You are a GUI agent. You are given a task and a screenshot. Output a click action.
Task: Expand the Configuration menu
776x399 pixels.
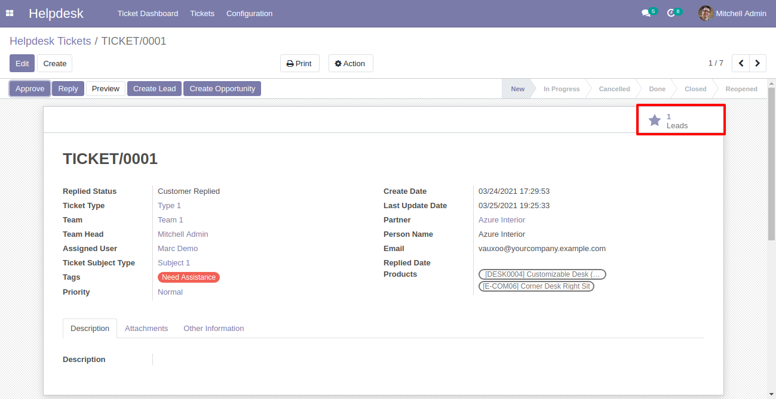click(x=249, y=13)
